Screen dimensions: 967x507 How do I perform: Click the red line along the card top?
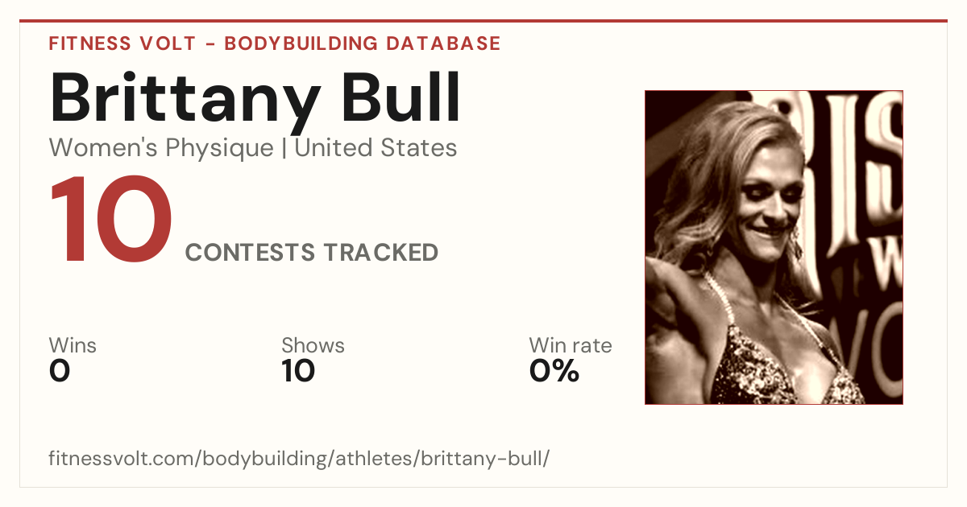(483, 21)
